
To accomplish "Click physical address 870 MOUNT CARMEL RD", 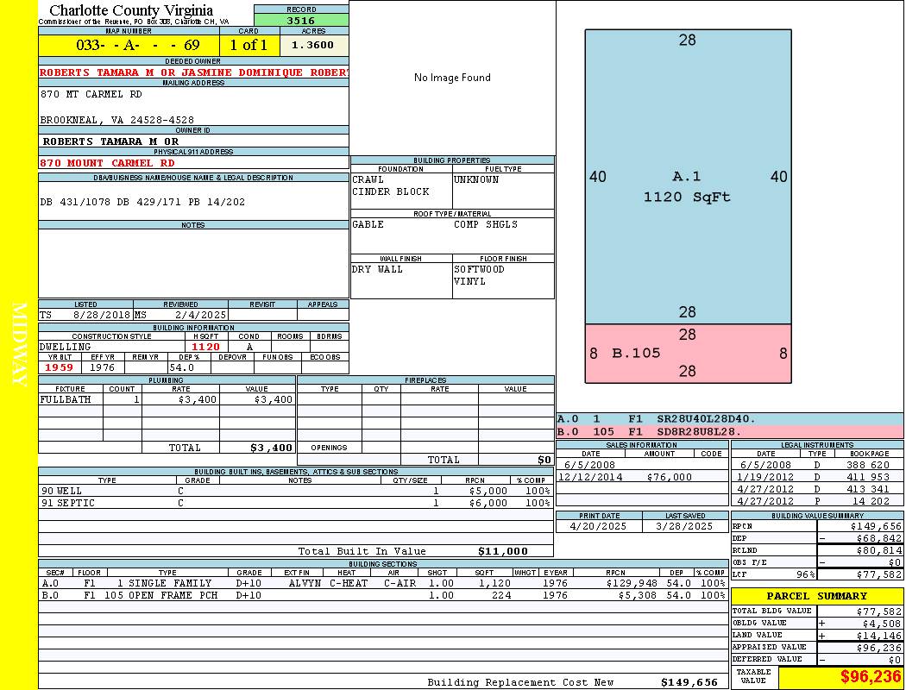I will 107,163.
